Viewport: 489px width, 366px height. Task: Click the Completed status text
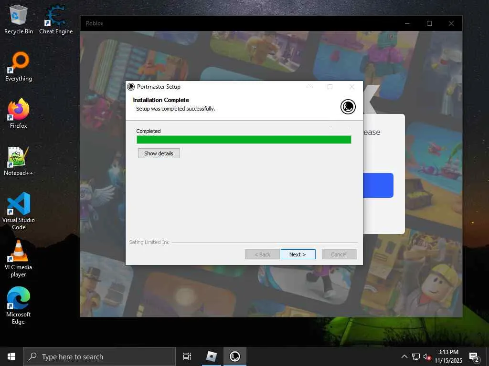click(x=149, y=131)
